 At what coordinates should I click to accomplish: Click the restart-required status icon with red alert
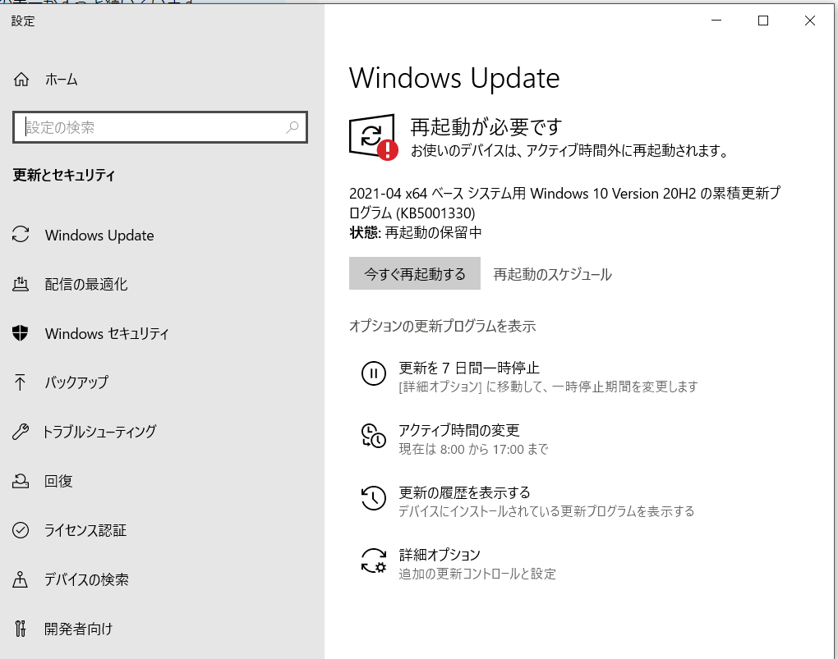(373, 137)
